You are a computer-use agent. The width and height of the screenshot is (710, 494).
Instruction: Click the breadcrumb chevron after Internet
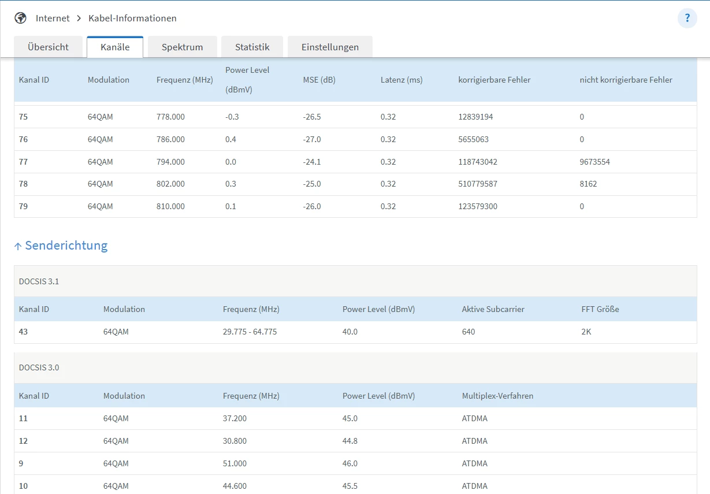click(79, 18)
